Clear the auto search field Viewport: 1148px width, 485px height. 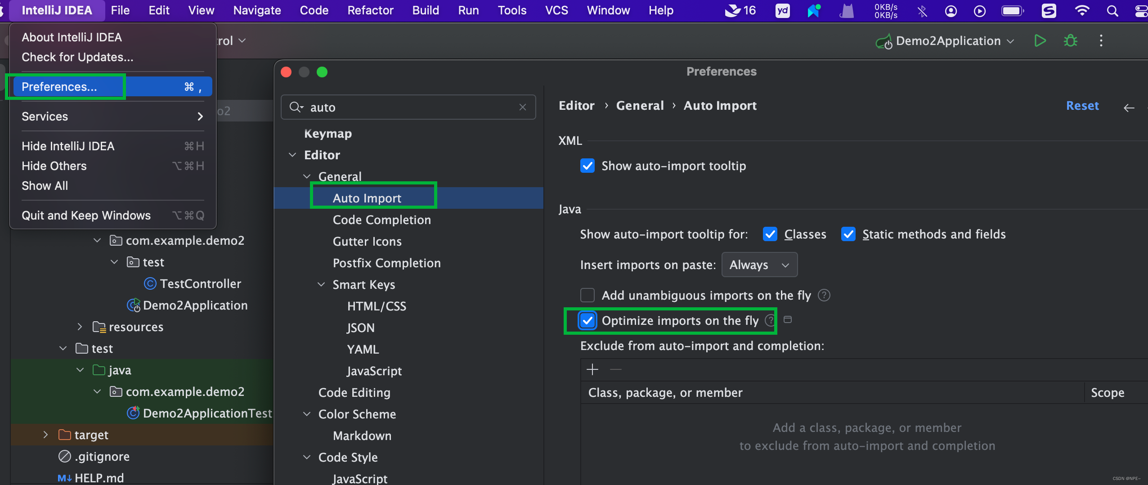[522, 107]
